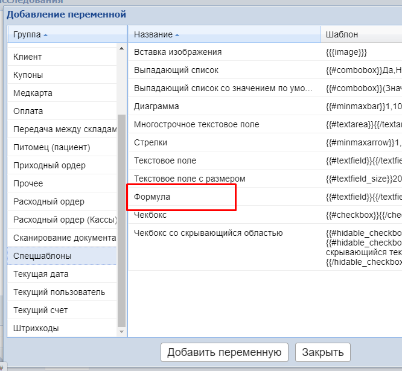The height and width of the screenshot is (371, 402).
Task: Click the 'Добавить переменную' button
Action: 224,352
